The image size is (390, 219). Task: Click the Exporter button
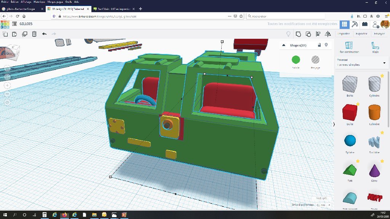click(x=361, y=34)
